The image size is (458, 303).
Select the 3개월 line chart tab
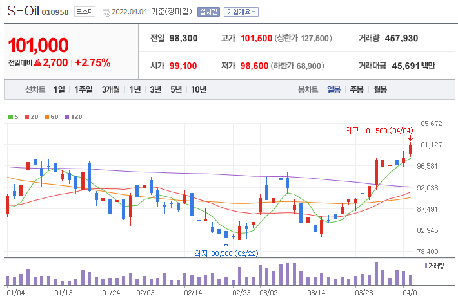111,89
